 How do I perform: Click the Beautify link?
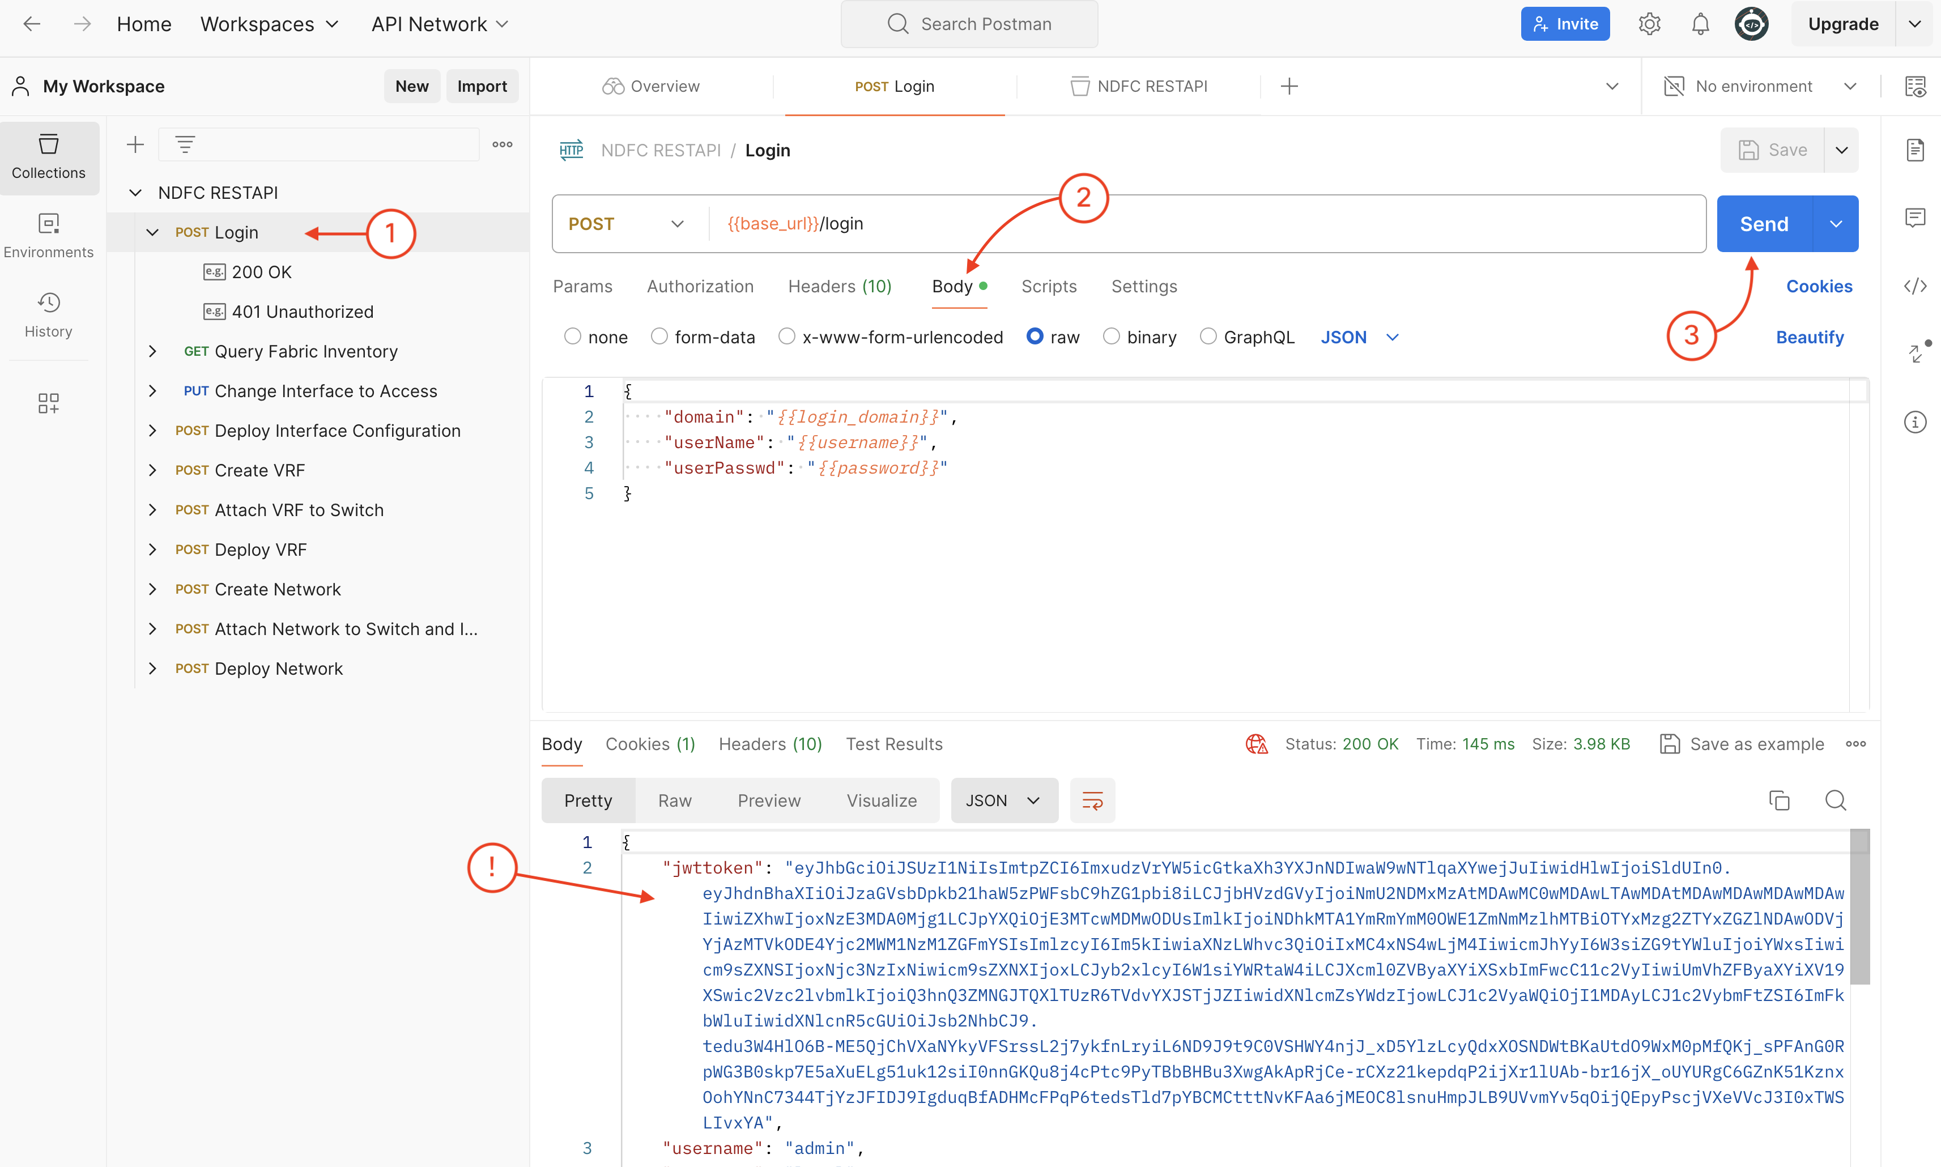click(1810, 337)
